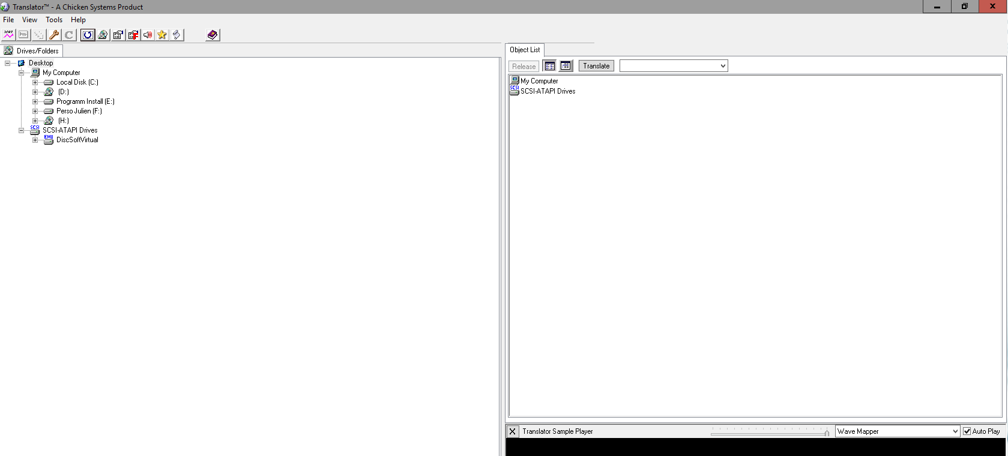Open the Tools menu
The image size is (1008, 456).
(54, 20)
